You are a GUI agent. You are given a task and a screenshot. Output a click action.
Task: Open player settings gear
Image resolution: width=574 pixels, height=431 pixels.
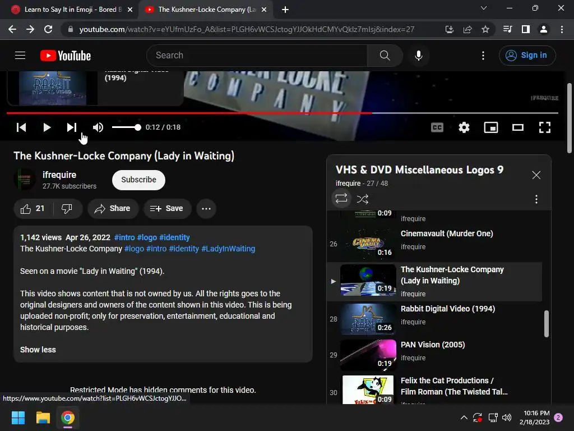pos(464,127)
